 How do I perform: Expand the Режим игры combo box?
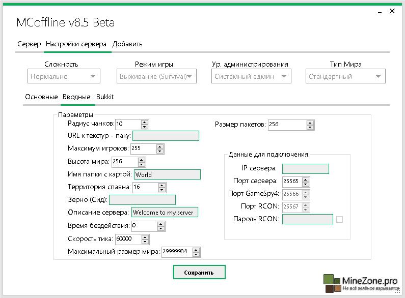pos(156,76)
